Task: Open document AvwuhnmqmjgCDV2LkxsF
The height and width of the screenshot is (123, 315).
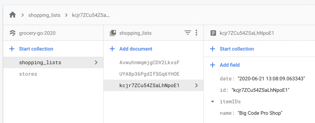Action: click(x=149, y=63)
